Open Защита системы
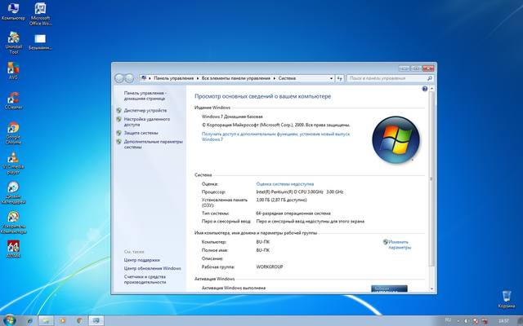Viewport: 523px width, 326px height. pyautogui.click(x=141, y=133)
